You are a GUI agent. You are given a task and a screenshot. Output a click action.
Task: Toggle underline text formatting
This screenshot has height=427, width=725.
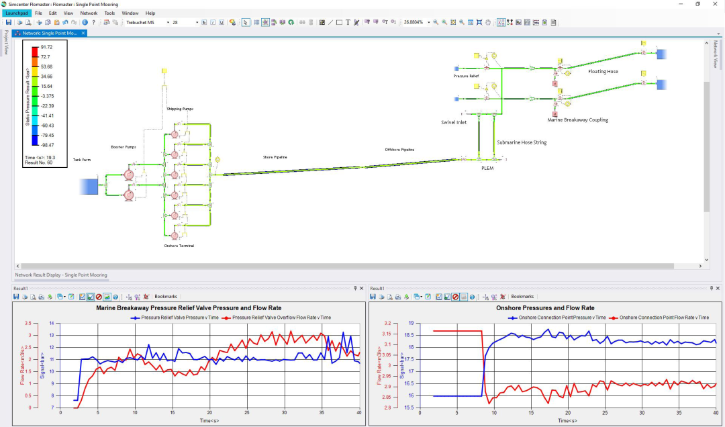point(222,22)
